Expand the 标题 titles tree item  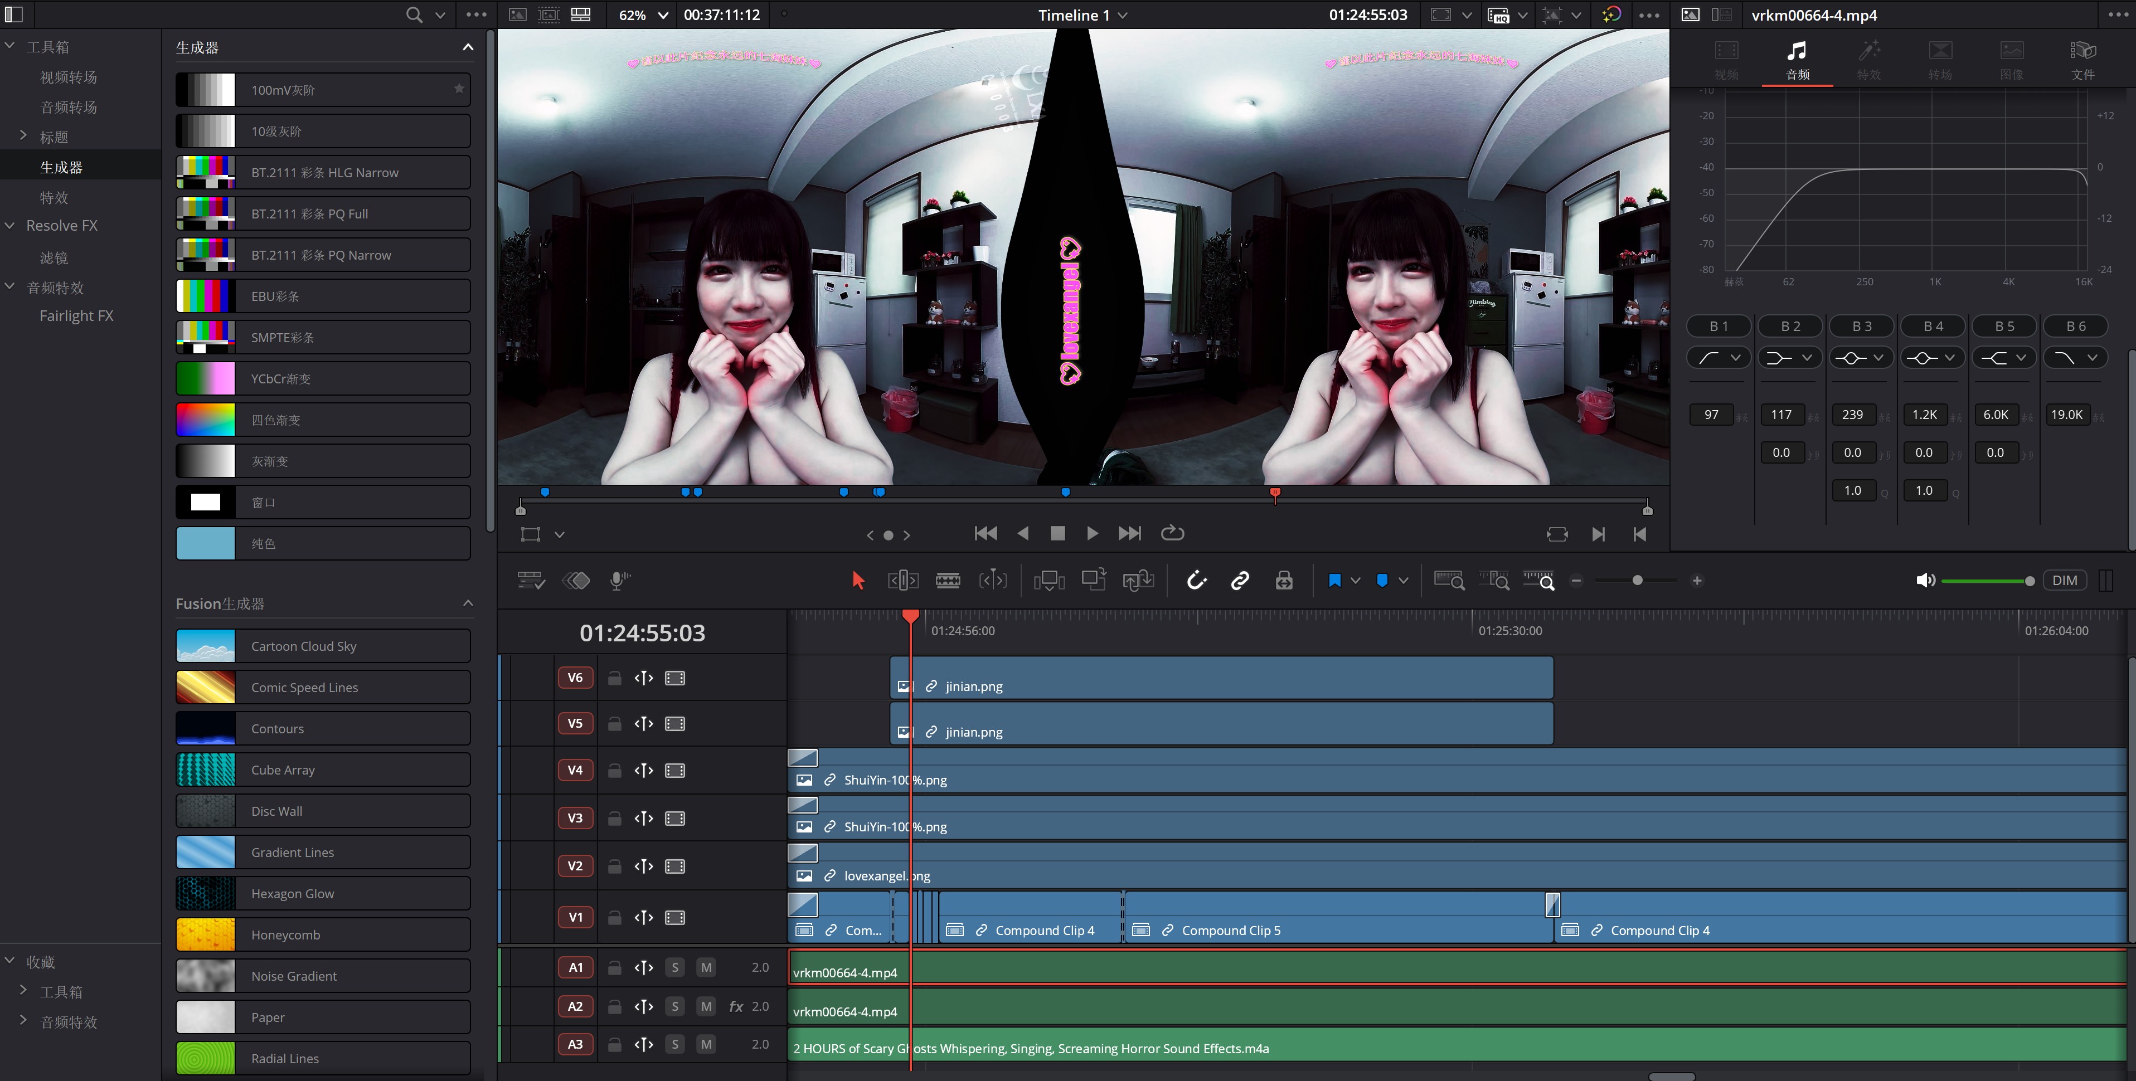coord(23,136)
